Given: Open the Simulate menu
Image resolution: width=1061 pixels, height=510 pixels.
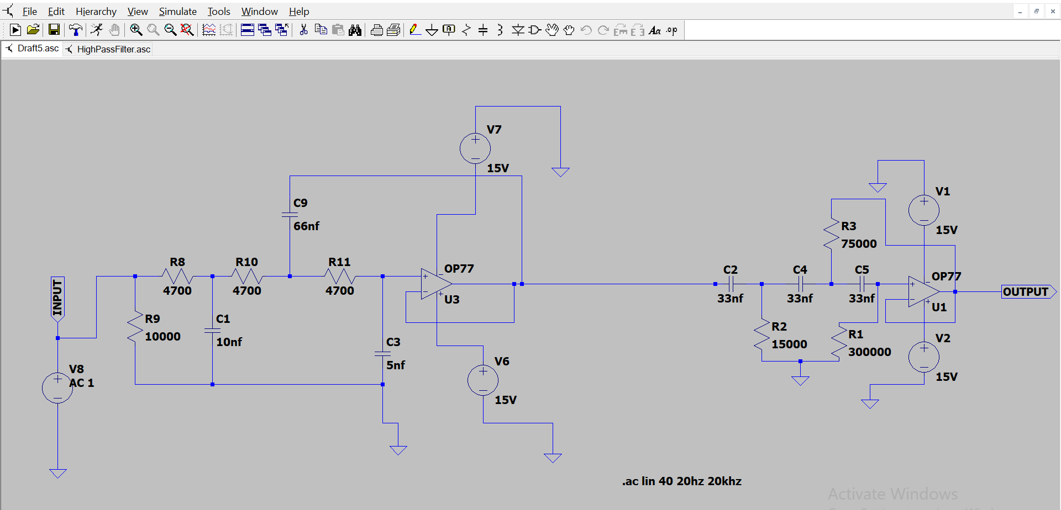Looking at the screenshot, I should 177,11.
